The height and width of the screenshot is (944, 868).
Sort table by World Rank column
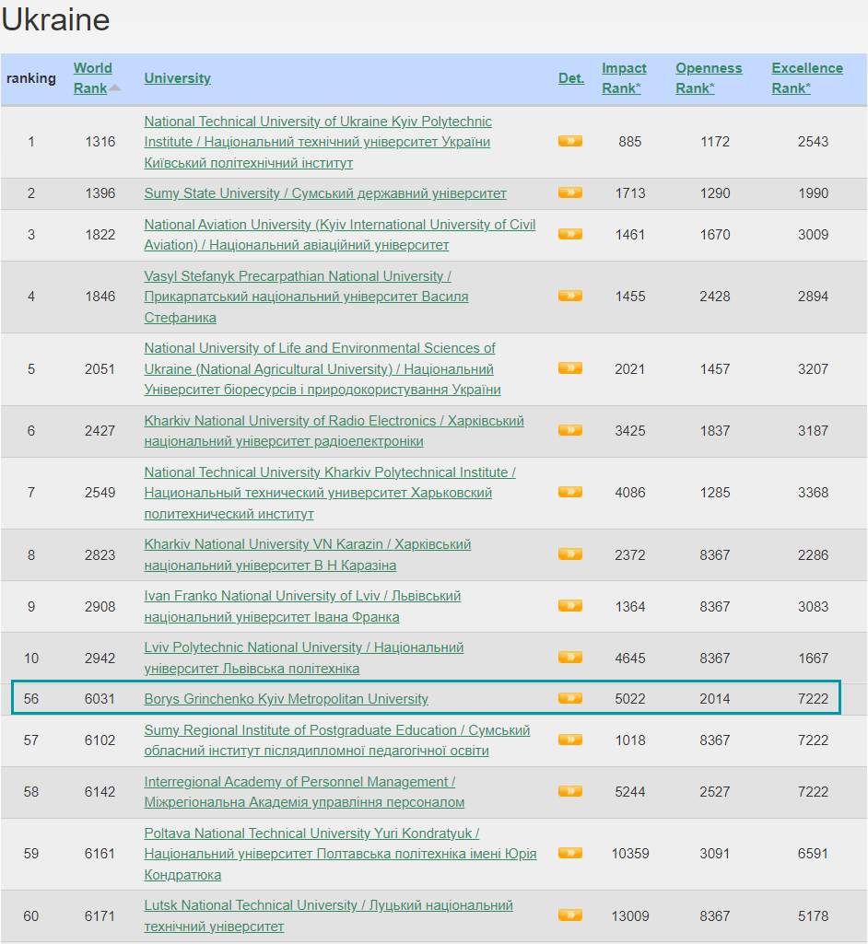(x=92, y=78)
